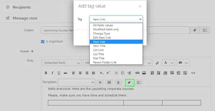Pick List Link tag option

116,50
